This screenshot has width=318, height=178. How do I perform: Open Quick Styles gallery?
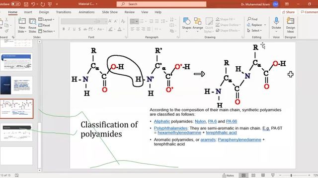(x=209, y=25)
